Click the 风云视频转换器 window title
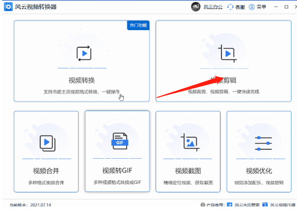Image resolution: width=297 pixels, height=209 pixels. [36, 7]
